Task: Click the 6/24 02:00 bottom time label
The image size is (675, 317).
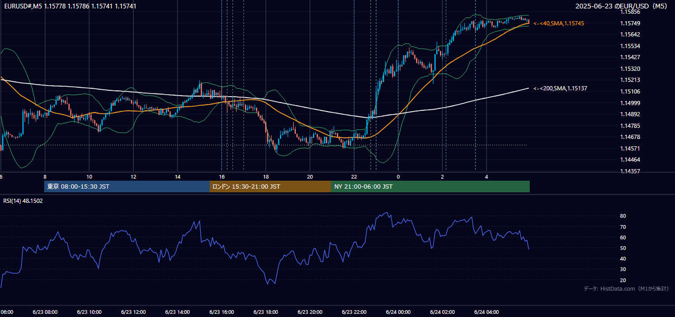Action: tap(443, 312)
